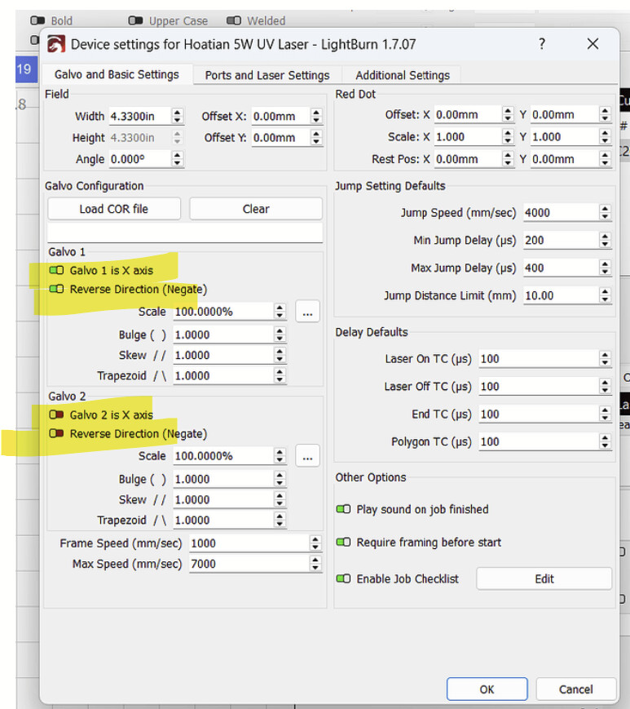Viewport: 630px width, 709px height.
Task: Adjust Field Width spinner arrows
Action: click(178, 116)
